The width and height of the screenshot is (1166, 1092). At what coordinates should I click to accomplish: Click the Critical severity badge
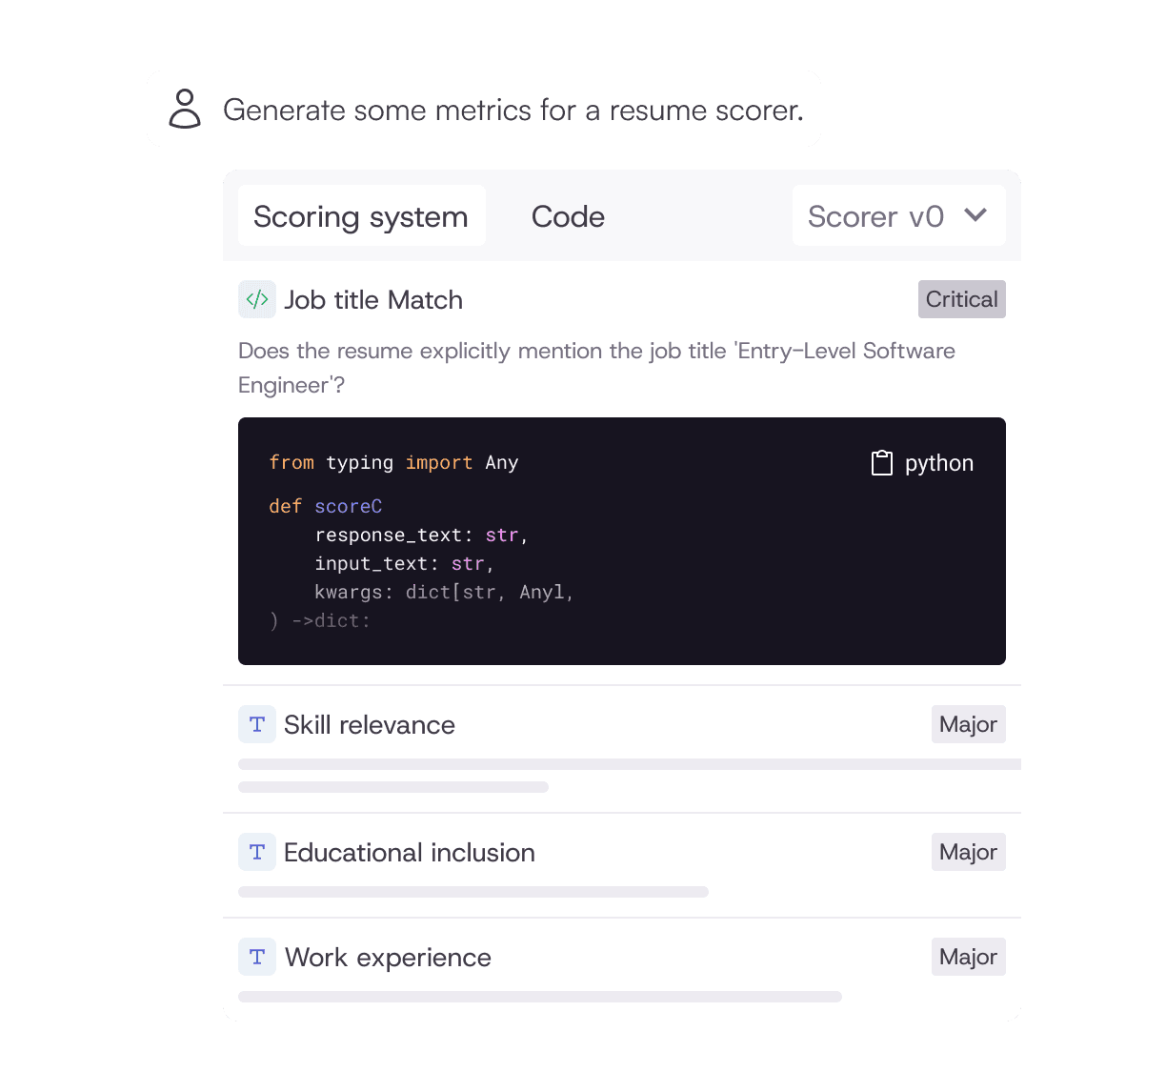[961, 299]
